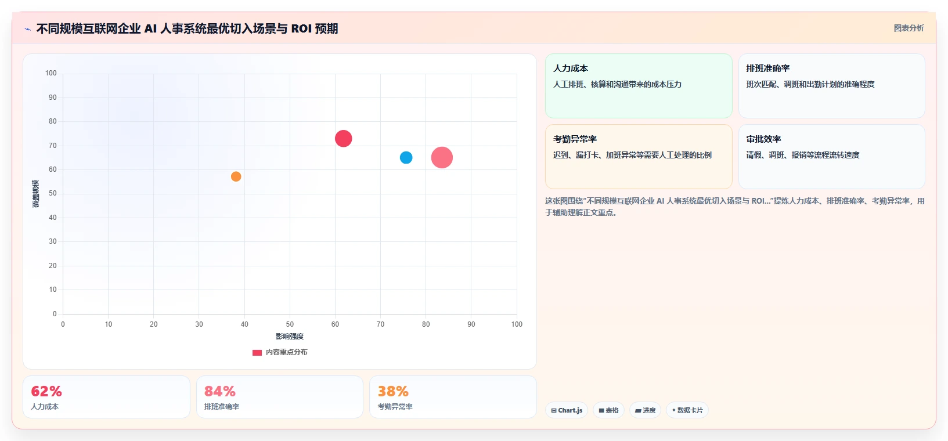Click the Chart.js tag chip

tap(567, 410)
